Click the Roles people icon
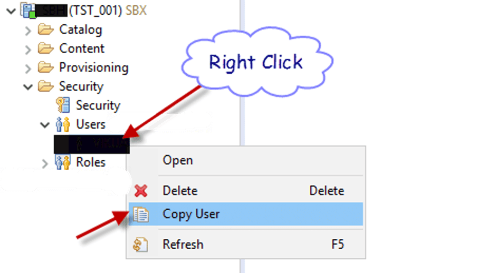 [63, 162]
